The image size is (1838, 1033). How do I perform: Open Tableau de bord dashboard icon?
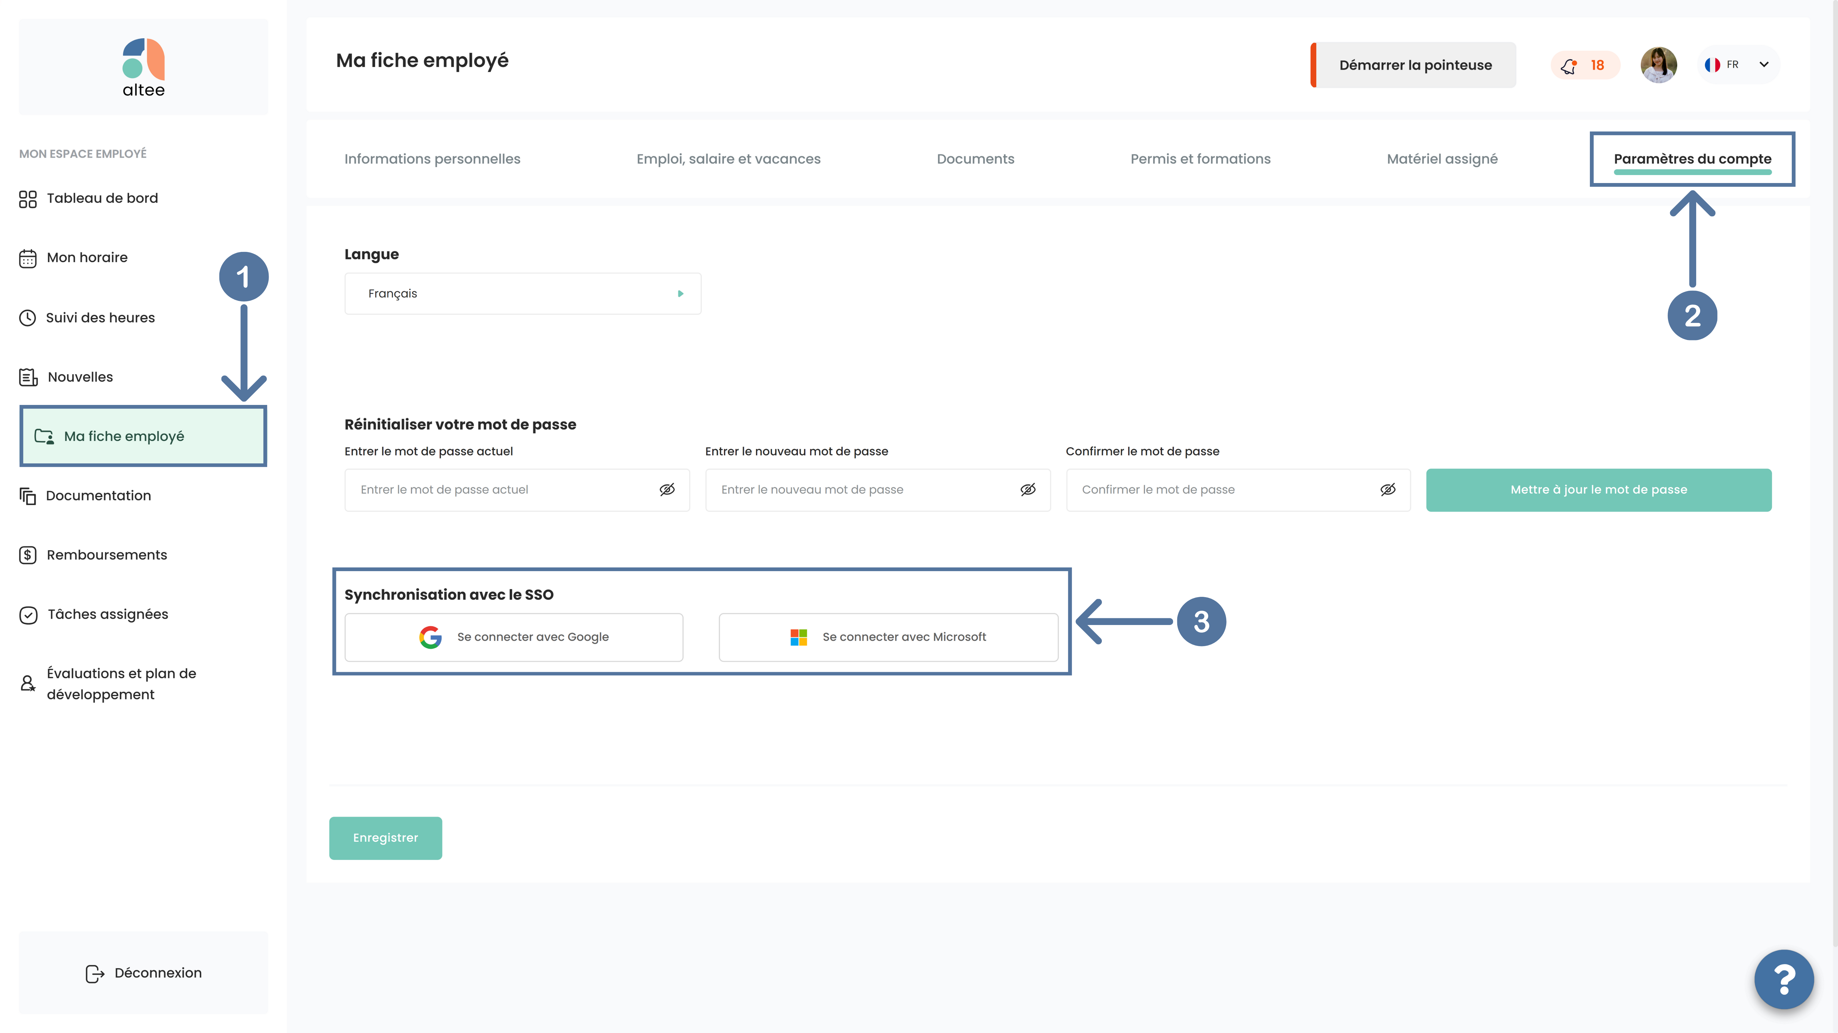28,199
